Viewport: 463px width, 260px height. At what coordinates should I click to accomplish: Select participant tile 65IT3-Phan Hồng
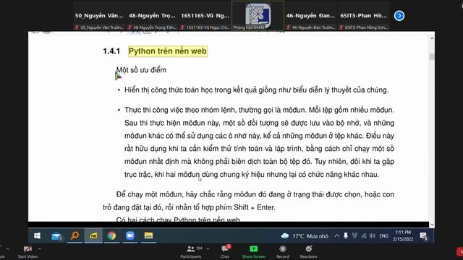coord(363,16)
